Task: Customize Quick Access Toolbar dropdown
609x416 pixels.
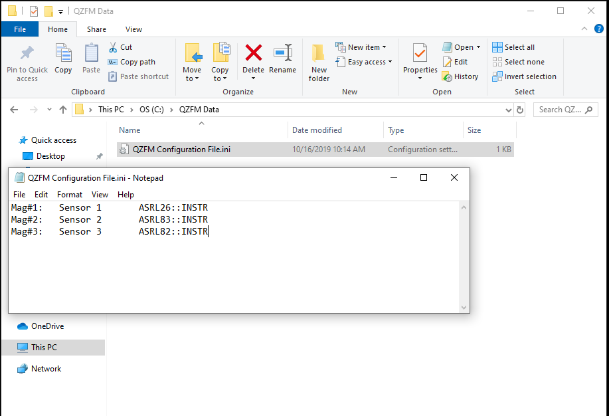Action: 60,12
